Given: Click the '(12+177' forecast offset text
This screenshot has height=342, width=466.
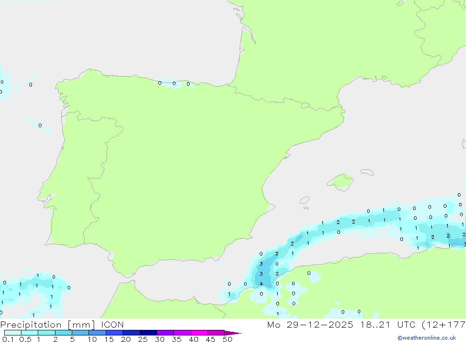Looking at the screenshot, I should [x=444, y=324].
